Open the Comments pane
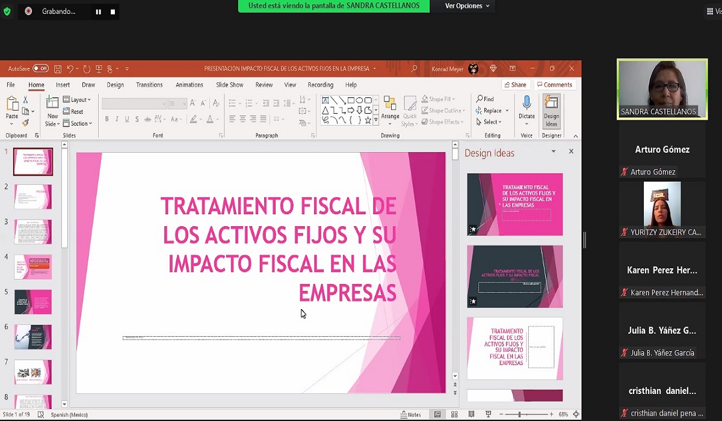The width and height of the screenshot is (722, 421). 554,85
